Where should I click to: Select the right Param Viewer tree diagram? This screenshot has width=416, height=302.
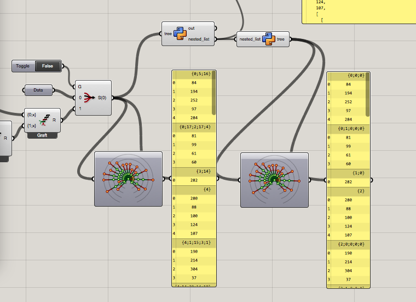click(x=274, y=180)
